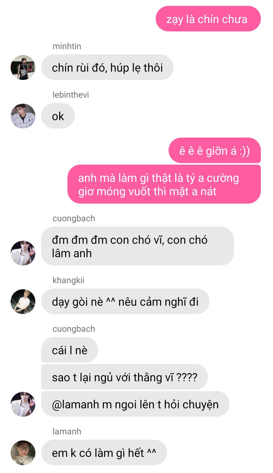Viewport: 273px width, 473px height.
Task: Tap the 'dạy gòi nè ^^ nêu cảm nghĩ đi' bubble
Action: click(125, 302)
